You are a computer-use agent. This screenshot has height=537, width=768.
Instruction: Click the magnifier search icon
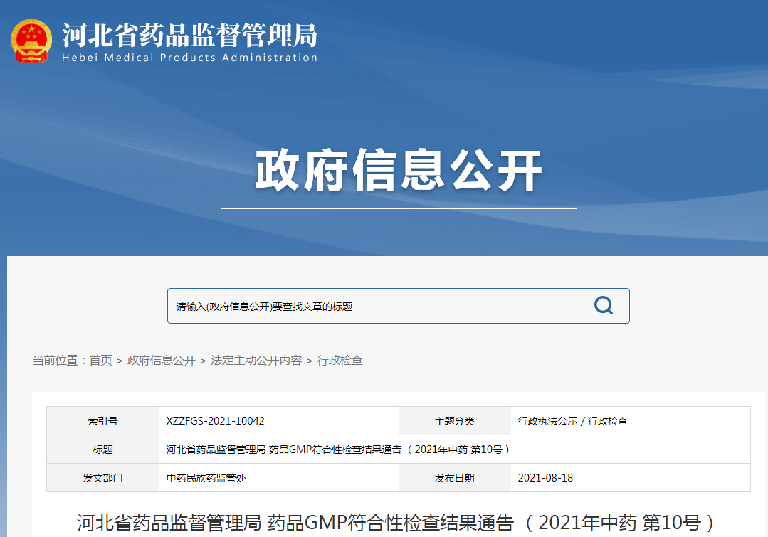click(604, 305)
